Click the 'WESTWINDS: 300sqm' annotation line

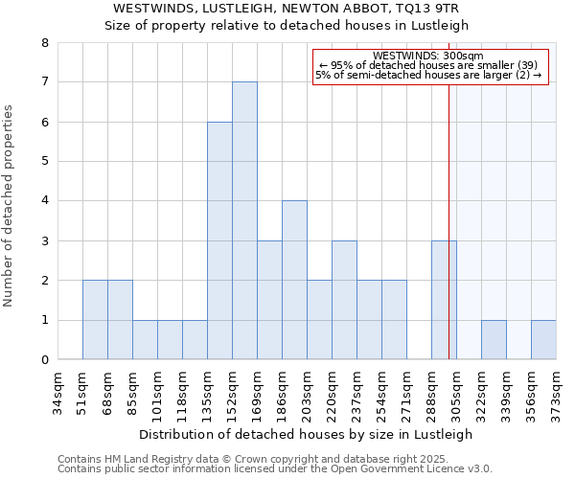[x=428, y=56]
